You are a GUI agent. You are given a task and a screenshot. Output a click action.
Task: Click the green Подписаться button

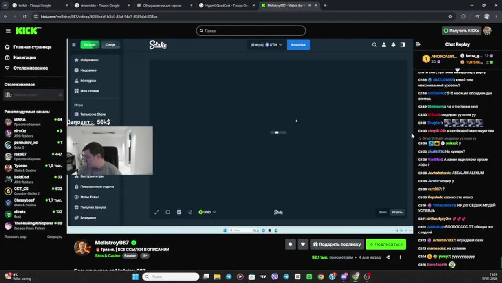pyautogui.click(x=386, y=244)
